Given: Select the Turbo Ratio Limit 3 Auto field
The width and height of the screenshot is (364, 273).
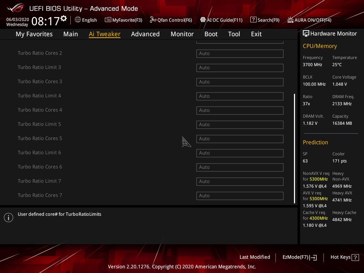Looking at the screenshot, I should pos(240,68).
